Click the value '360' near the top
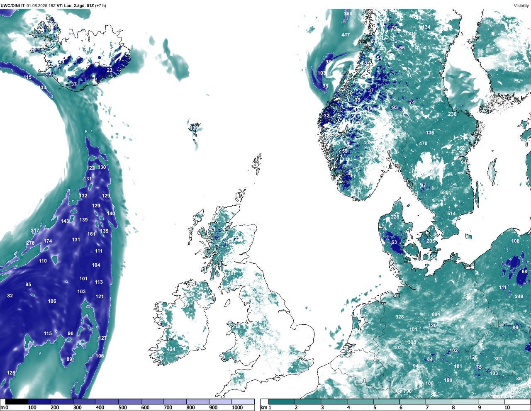Viewport: 531px width, 411px height. coord(348,14)
